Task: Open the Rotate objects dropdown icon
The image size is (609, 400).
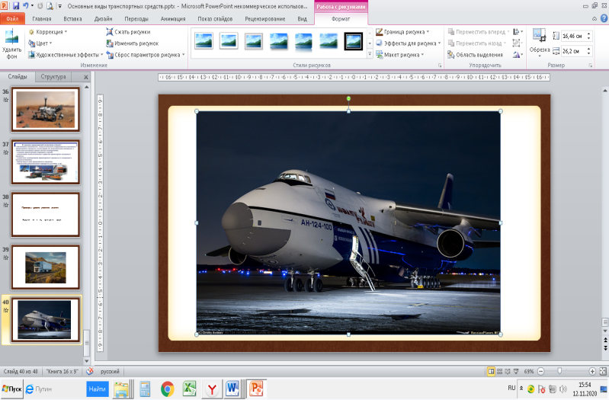Action: pyautogui.click(x=518, y=55)
